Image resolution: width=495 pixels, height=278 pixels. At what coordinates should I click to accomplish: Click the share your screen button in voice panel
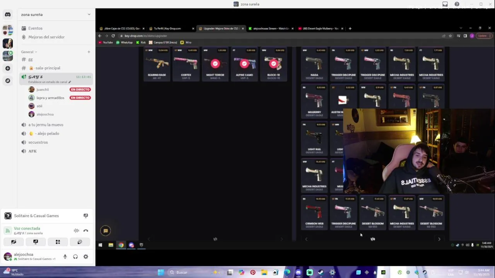point(36,242)
